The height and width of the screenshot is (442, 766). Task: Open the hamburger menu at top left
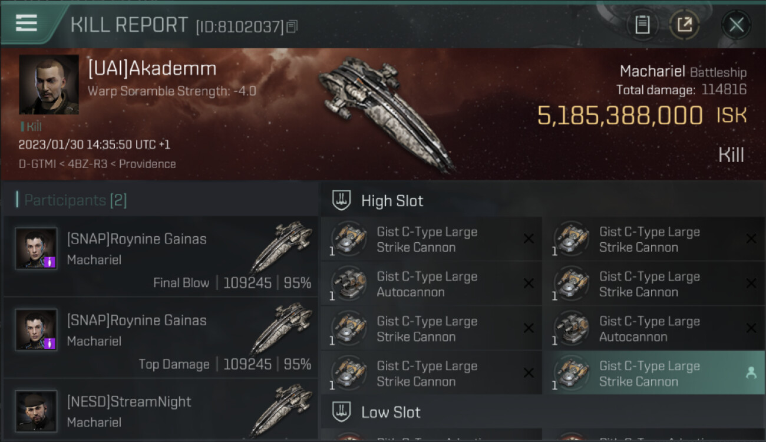(27, 23)
